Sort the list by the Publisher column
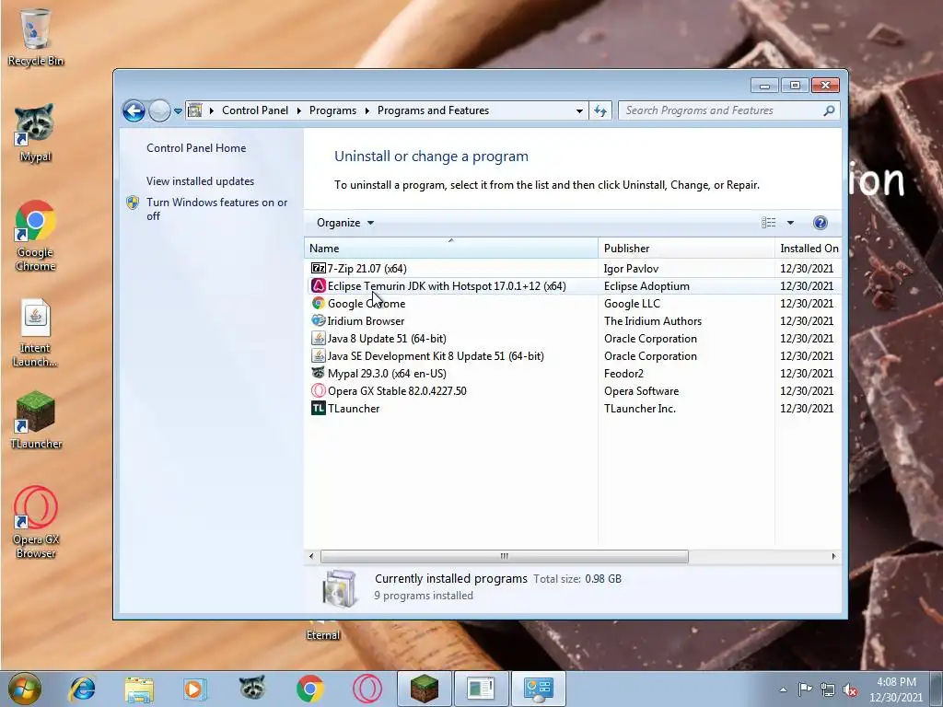The width and height of the screenshot is (943, 707). pyautogui.click(x=686, y=249)
